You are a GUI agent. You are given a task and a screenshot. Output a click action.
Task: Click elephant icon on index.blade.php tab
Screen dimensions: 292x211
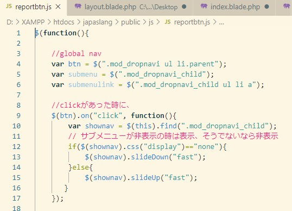(x=204, y=7)
